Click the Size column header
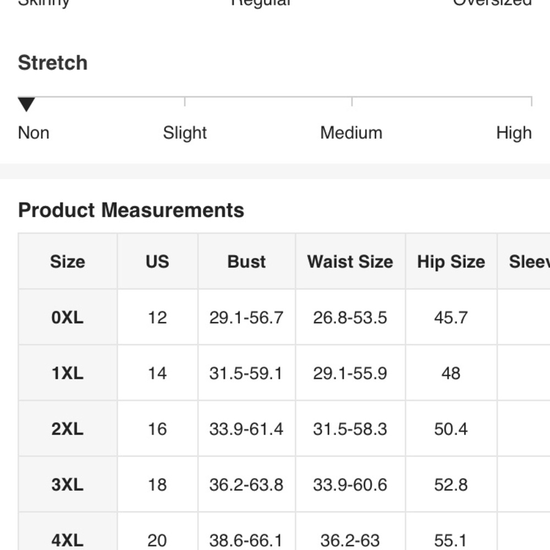Image resolution: width=550 pixels, height=550 pixels. [68, 262]
